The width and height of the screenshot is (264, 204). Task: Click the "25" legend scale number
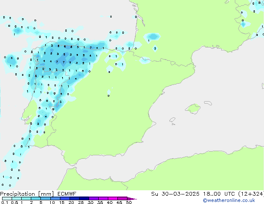click(x=81, y=202)
